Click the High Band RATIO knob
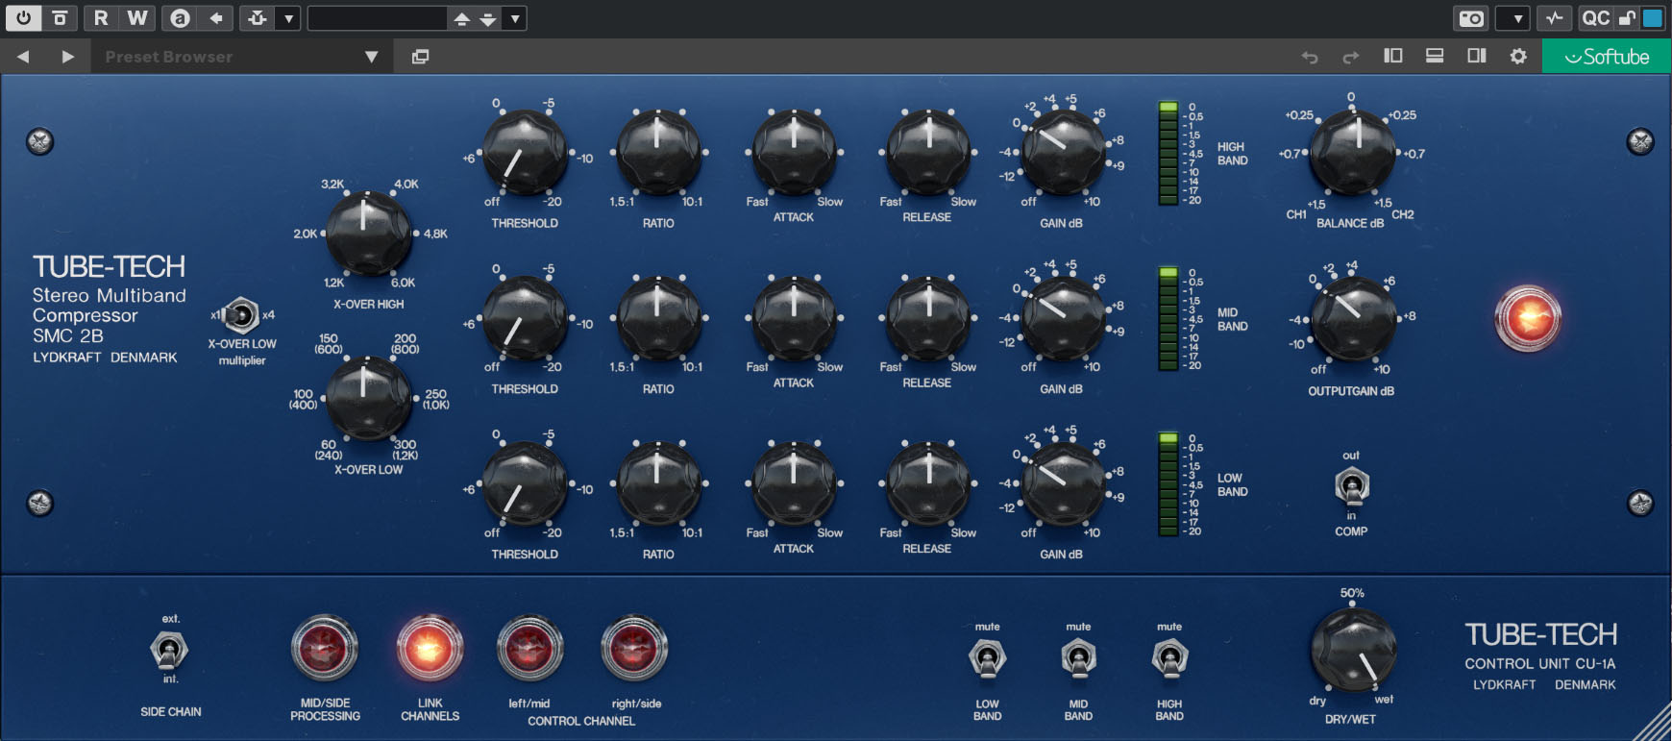 tap(657, 152)
